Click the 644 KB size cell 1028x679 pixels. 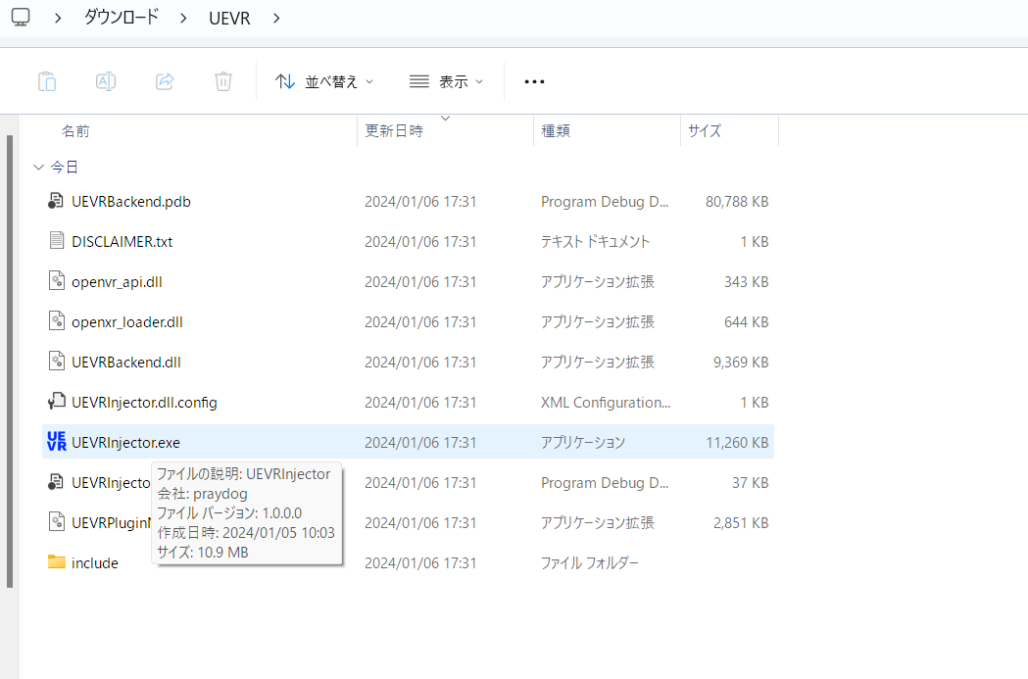(746, 322)
